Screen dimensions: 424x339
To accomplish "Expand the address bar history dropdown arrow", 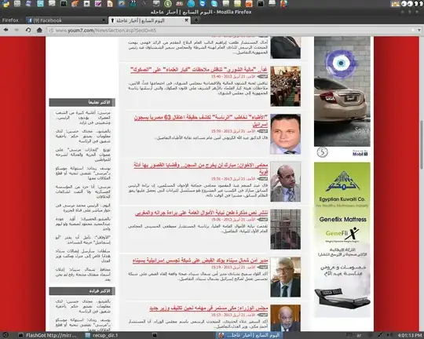I will [419, 31].
